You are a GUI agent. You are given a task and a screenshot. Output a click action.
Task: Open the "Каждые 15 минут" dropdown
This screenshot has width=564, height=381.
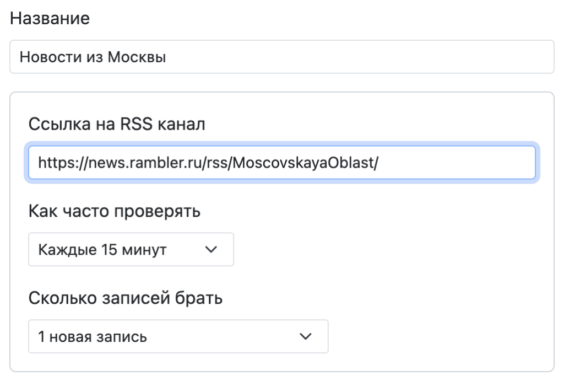[131, 250]
